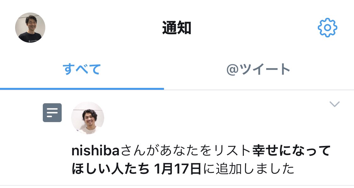354x188 pixels.
Task: Tap the 通知 header title
Action: point(177,28)
